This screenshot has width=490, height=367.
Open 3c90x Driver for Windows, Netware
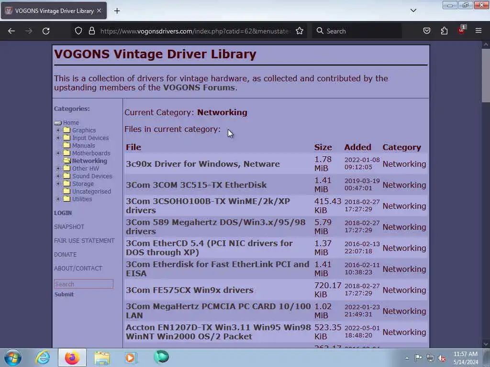pos(203,164)
